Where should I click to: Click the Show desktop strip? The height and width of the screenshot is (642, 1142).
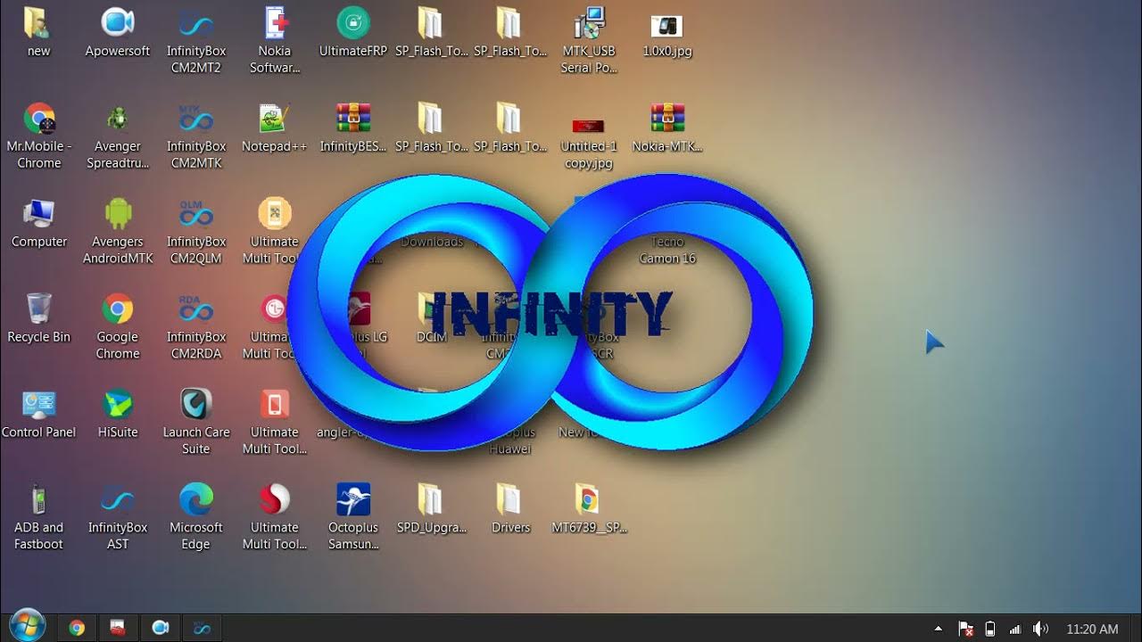coord(1136,629)
